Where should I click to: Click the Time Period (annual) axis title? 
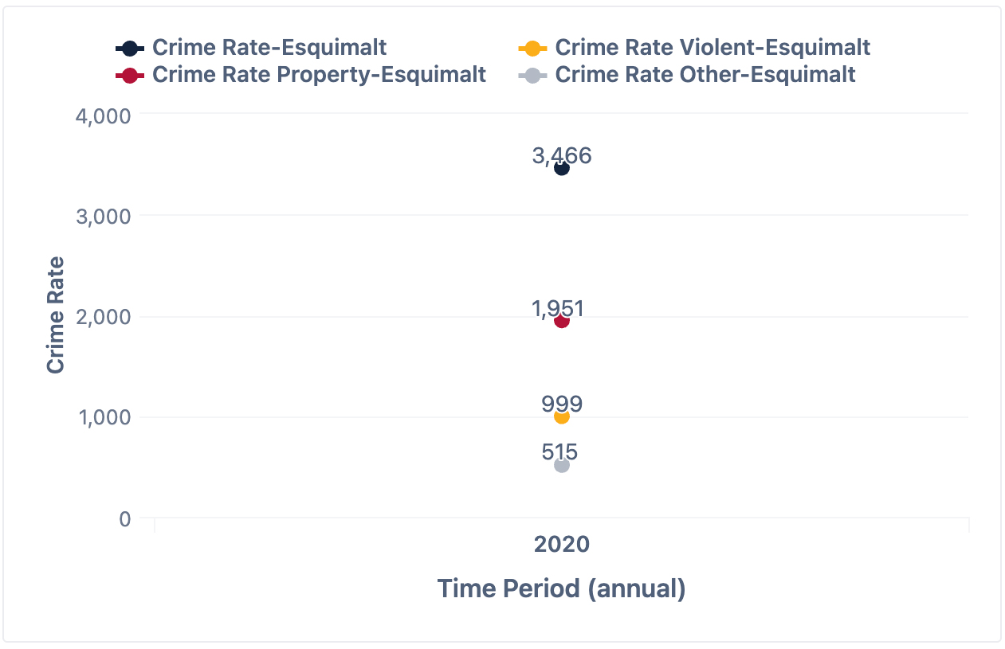coord(562,589)
